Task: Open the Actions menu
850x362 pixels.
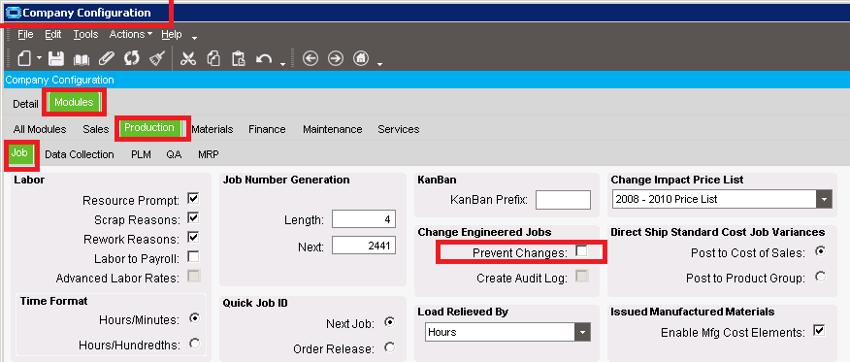Action: (x=131, y=34)
